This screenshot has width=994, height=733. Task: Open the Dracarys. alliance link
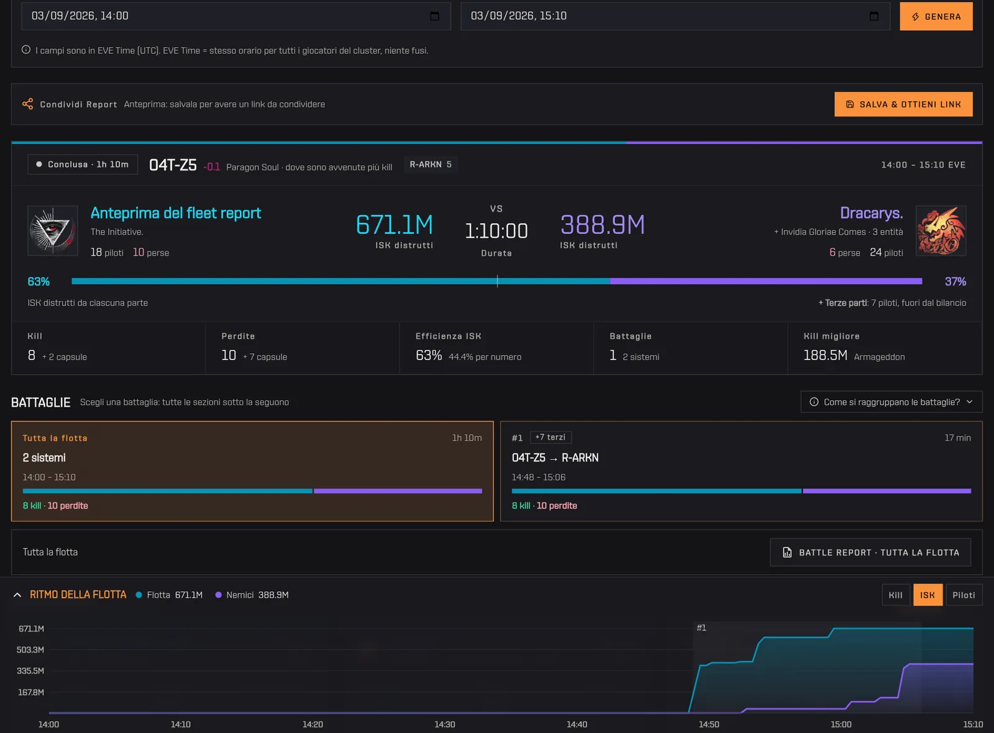click(871, 213)
